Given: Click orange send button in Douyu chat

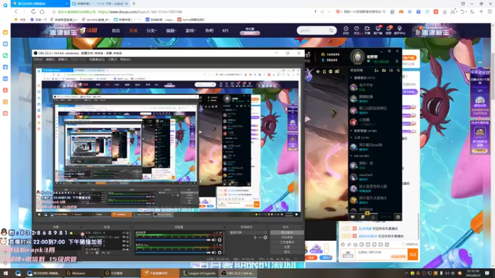Looking at the screenshot, I should pos(413,255).
